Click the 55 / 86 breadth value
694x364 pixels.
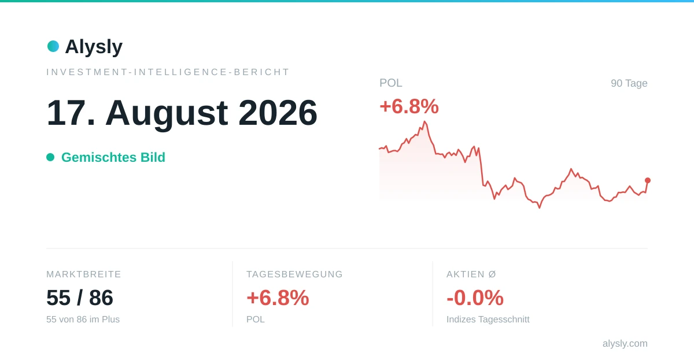tap(80, 298)
